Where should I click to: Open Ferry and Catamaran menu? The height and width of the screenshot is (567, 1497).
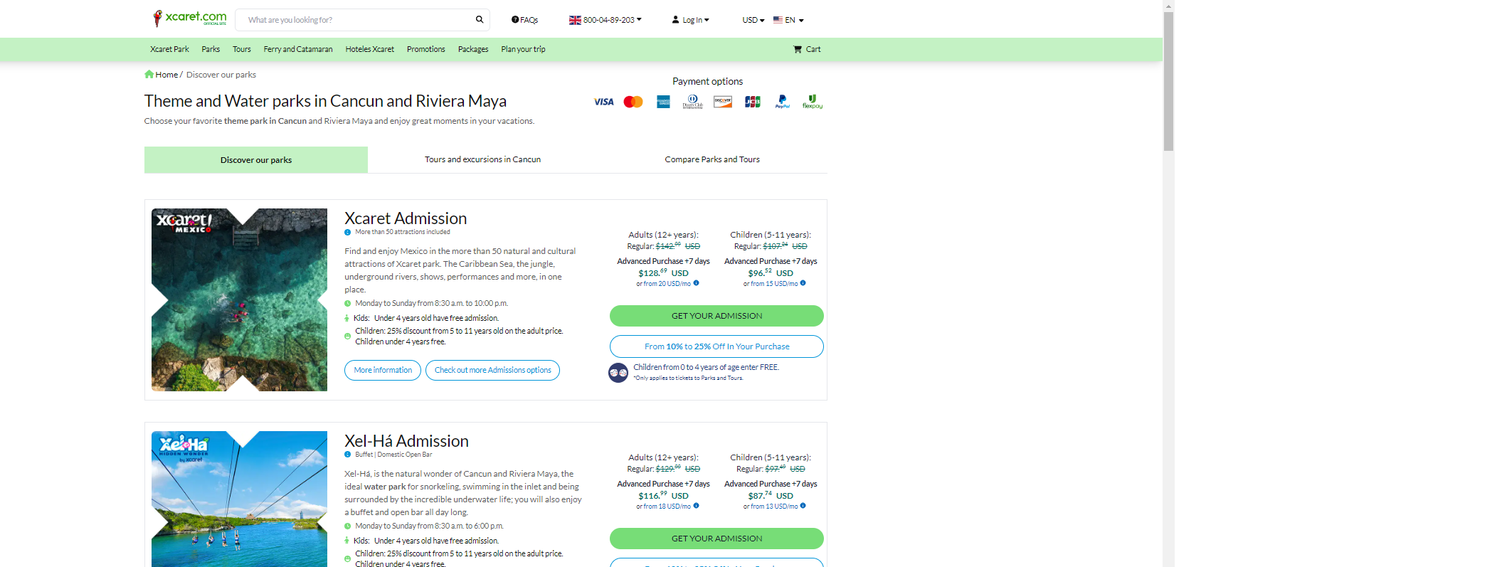point(298,49)
